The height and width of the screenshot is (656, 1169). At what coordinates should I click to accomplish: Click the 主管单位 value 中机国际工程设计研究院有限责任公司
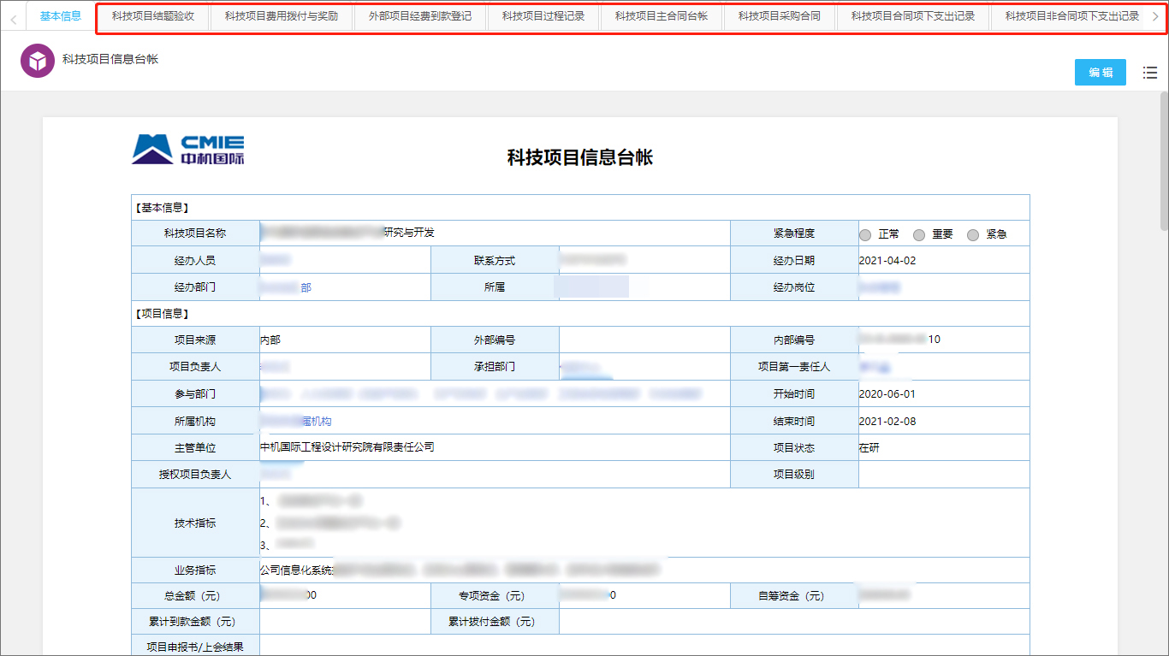coord(347,447)
